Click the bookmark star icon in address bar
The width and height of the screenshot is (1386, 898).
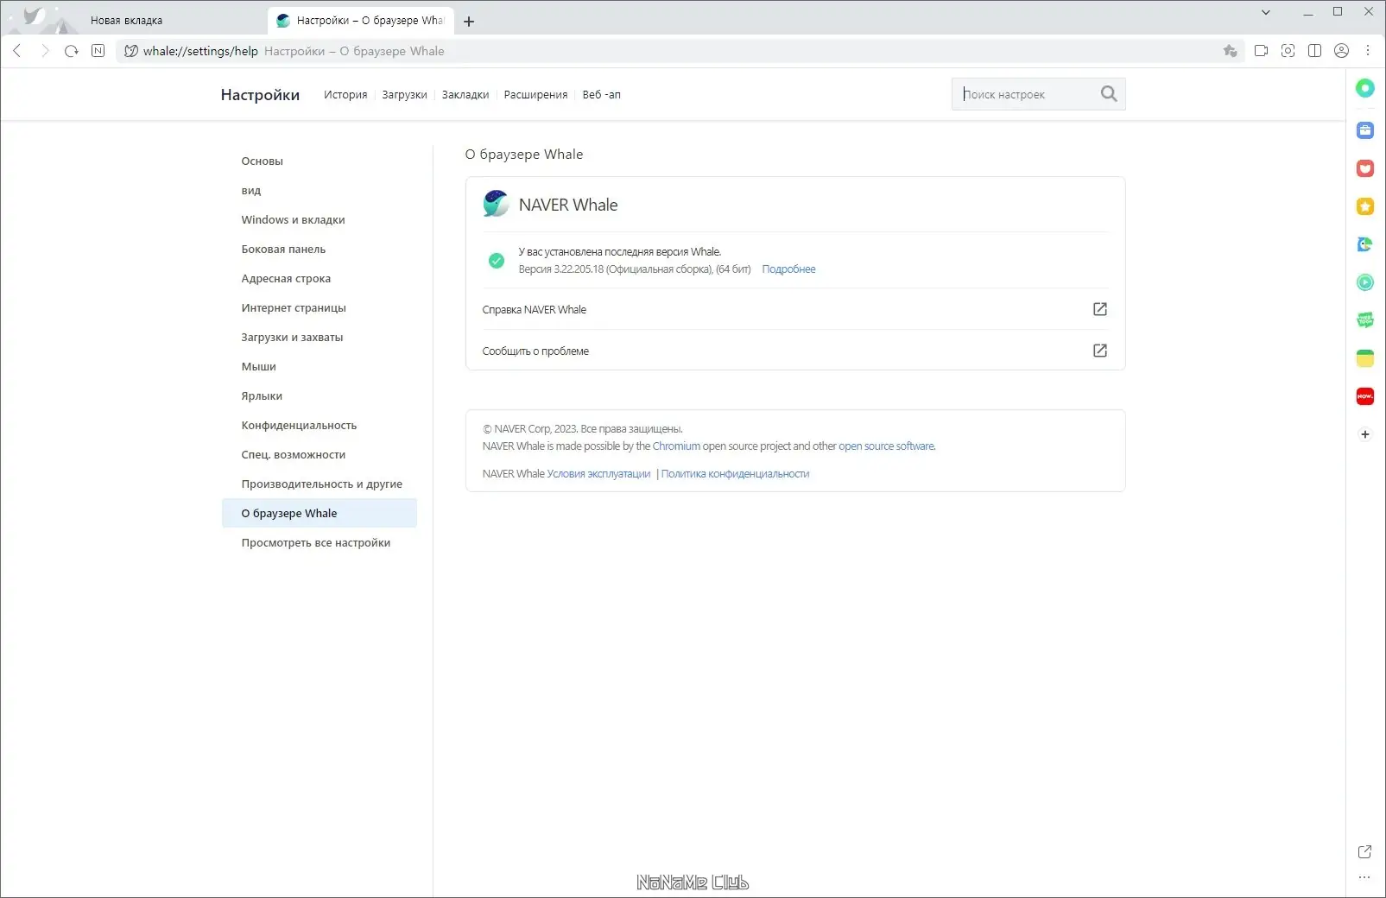1231,51
